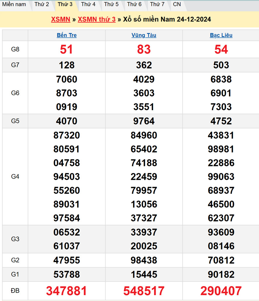Screen dimensions: 259x301
Task: Select G1 result 90182 for Bạc Liêu
Action: (221, 274)
